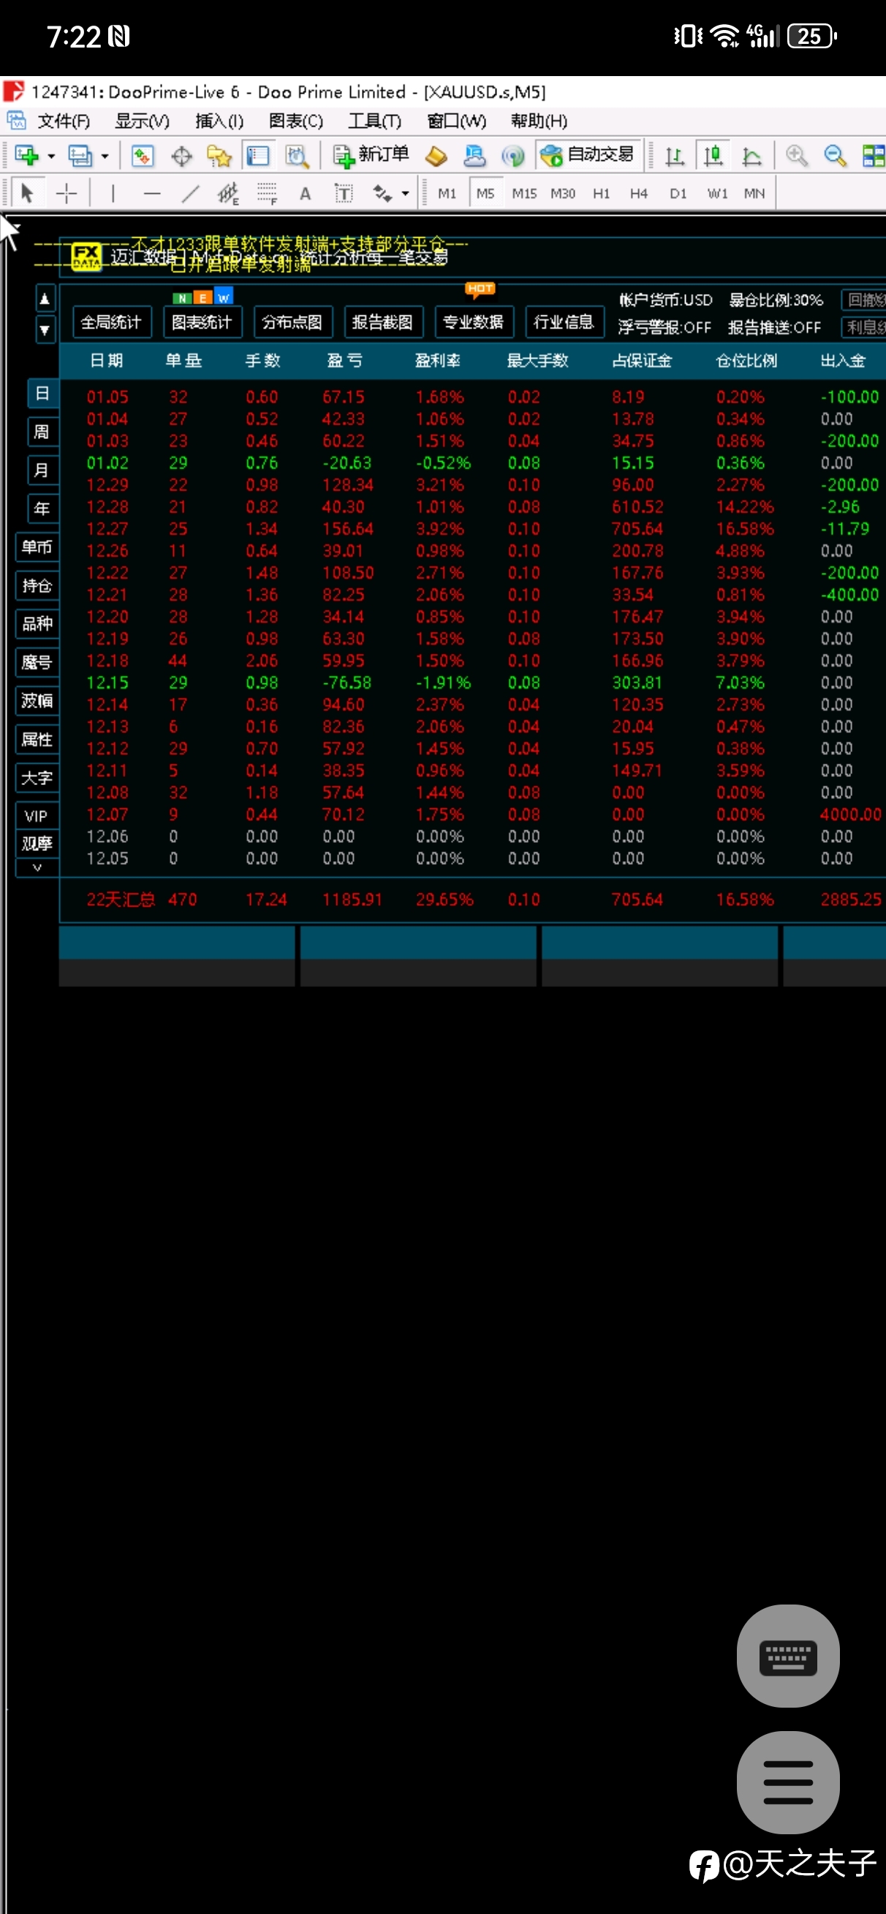Select the trendline tool
The image size is (886, 1914).
pos(190,193)
